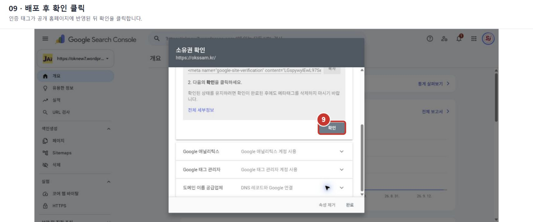Click the JAi property favicon
This screenshot has height=222, width=533.
click(47, 58)
